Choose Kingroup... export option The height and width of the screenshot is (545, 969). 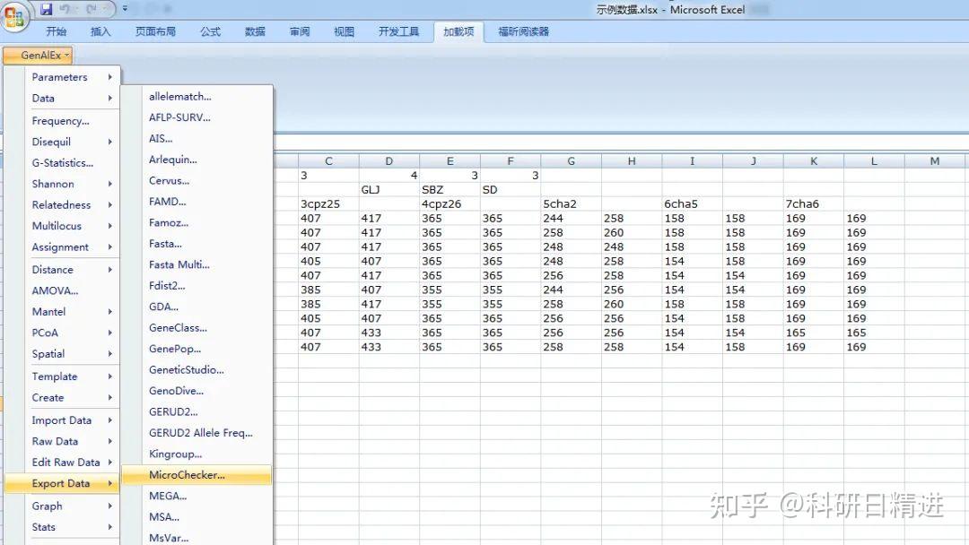[196, 454]
